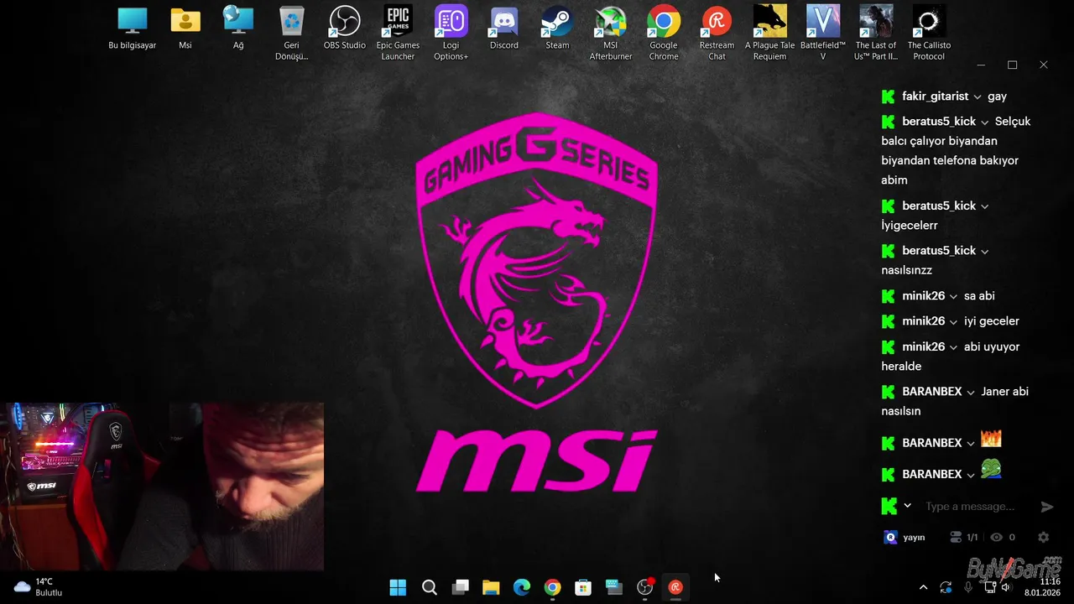Image resolution: width=1074 pixels, height=604 pixels.
Task: Show hidden system tray icons
Action: click(x=924, y=587)
